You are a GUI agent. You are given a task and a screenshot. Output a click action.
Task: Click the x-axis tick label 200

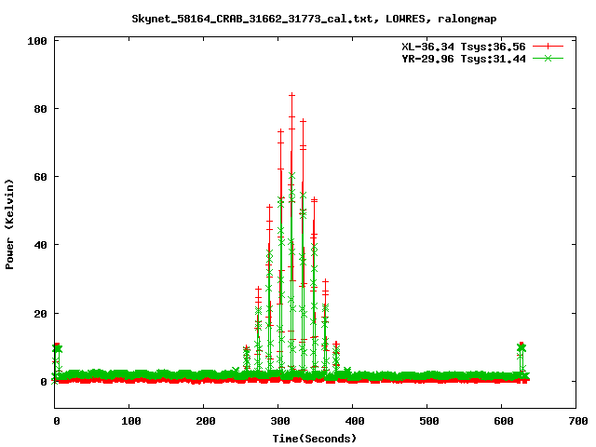coord(206,421)
